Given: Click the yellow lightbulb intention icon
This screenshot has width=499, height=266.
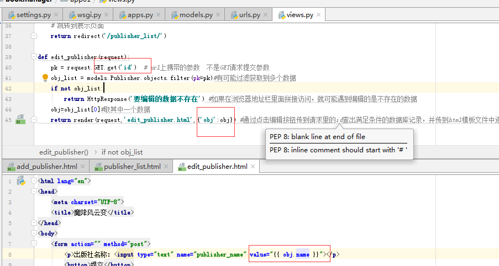Looking at the screenshot, I should click(x=45, y=78).
